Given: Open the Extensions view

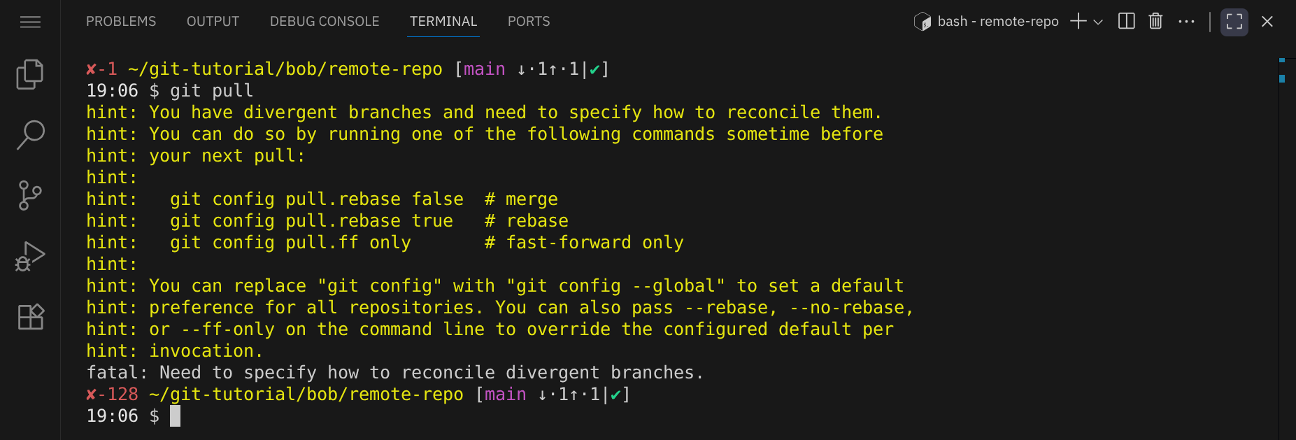Looking at the screenshot, I should 30,317.
